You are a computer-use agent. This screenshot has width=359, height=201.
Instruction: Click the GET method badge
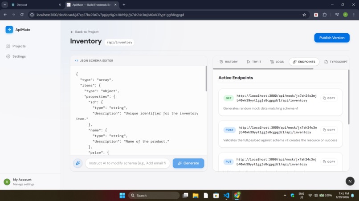228,98
